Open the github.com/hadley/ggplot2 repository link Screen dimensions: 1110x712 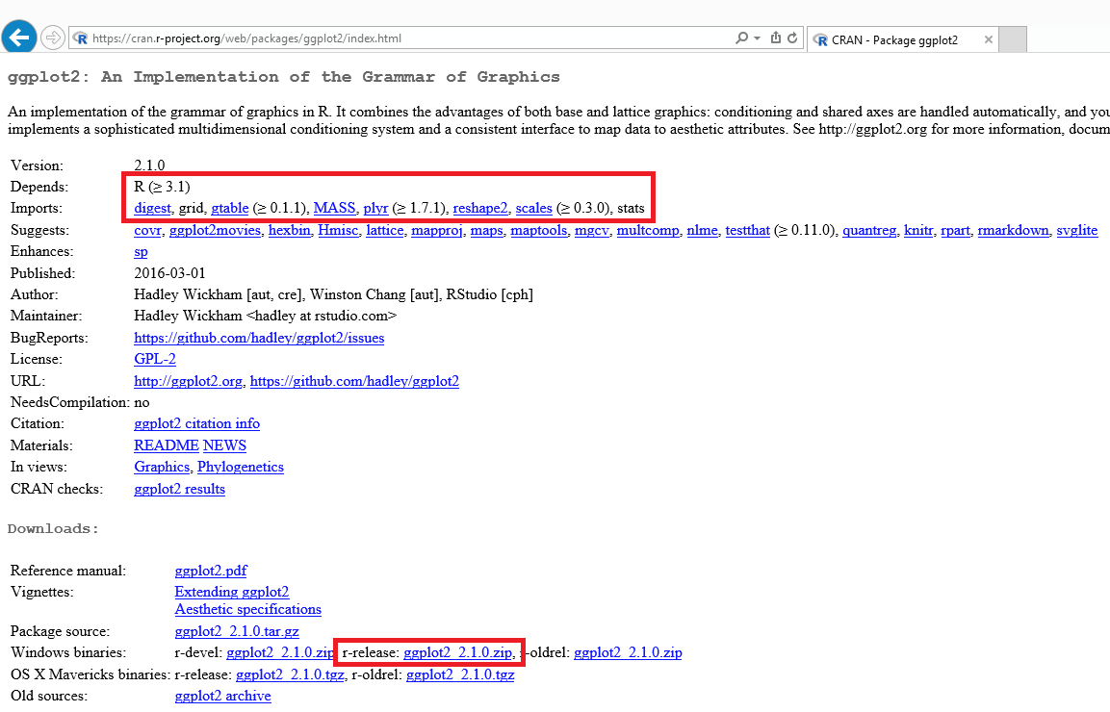[354, 381]
